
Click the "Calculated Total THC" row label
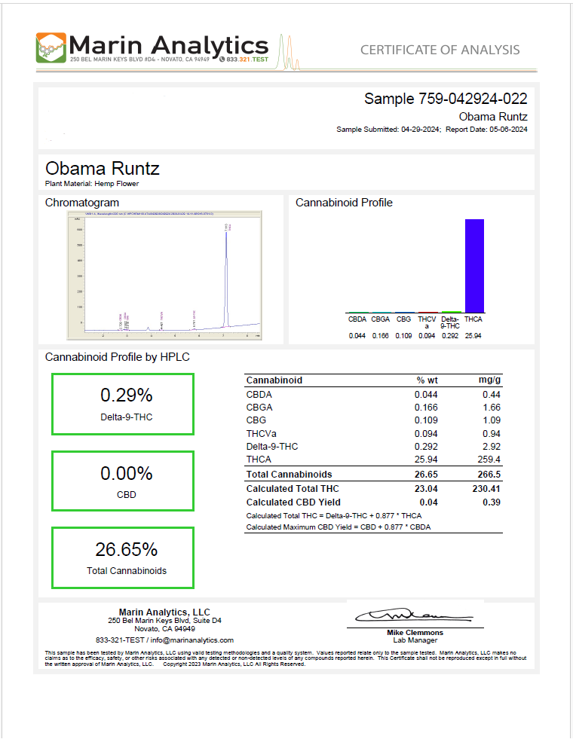293,489
